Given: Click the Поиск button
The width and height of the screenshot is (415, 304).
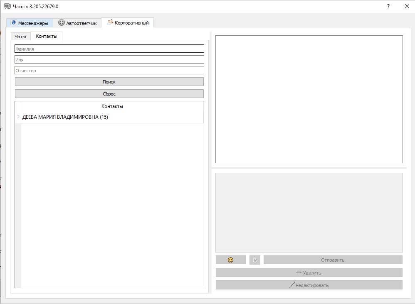Looking at the screenshot, I should tap(109, 82).
